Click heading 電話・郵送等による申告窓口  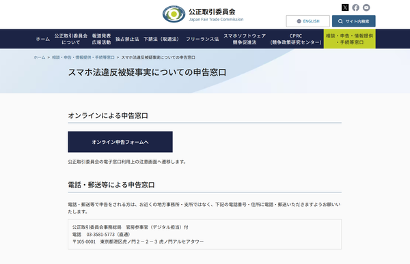(x=111, y=185)
